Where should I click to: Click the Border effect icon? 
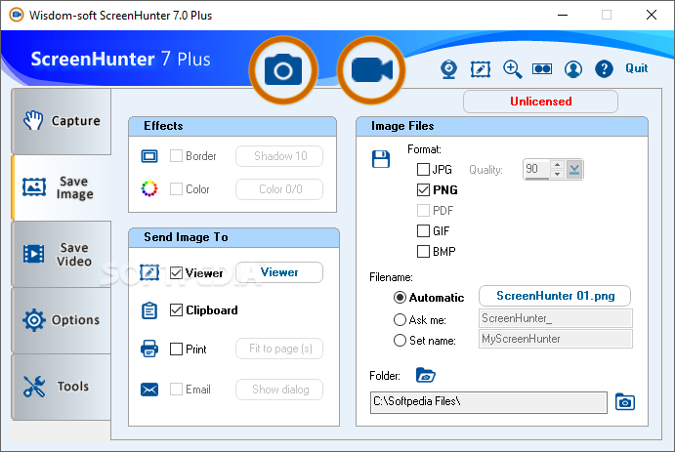[x=149, y=156]
